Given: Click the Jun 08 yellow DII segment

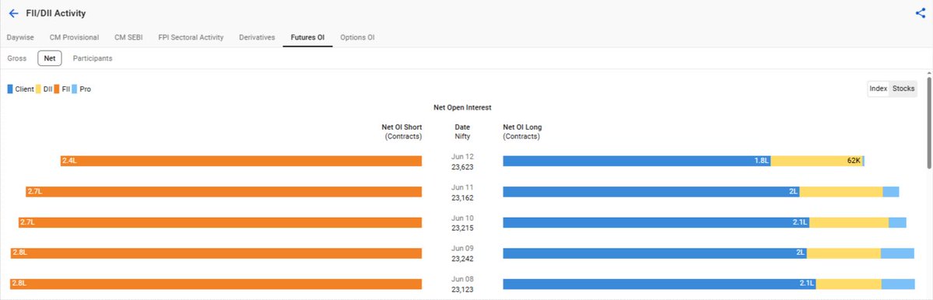Looking at the screenshot, I should click(x=848, y=284).
